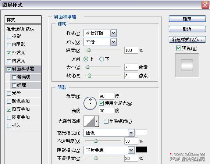210x164 pixels.
Task: Click the gloss contour curve thumbnail
Action: point(89,121)
